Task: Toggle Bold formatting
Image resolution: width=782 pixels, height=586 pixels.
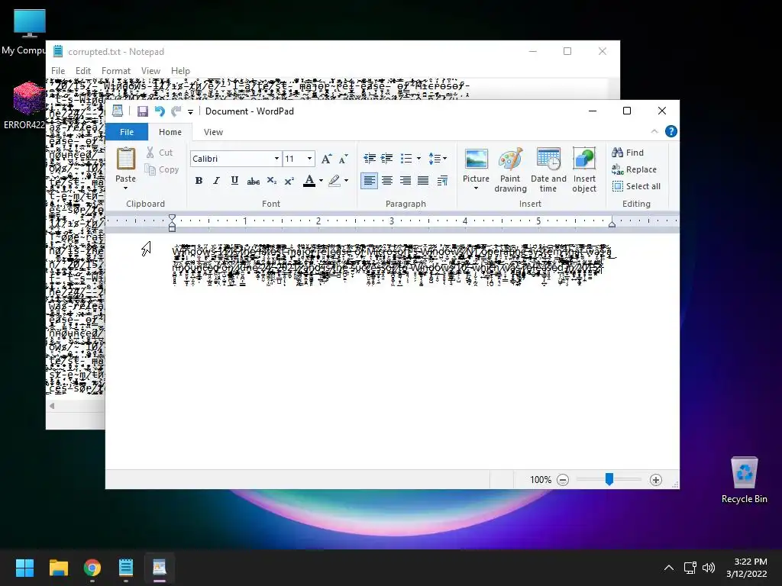Action: (x=199, y=180)
